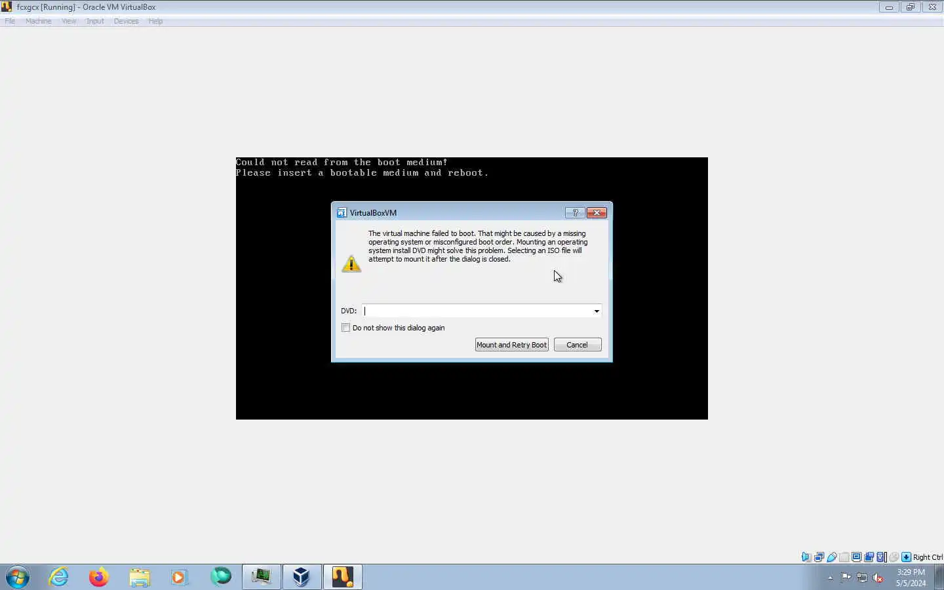Click the teal round app icon on the taskbar
The image size is (944, 590).
tap(221, 576)
